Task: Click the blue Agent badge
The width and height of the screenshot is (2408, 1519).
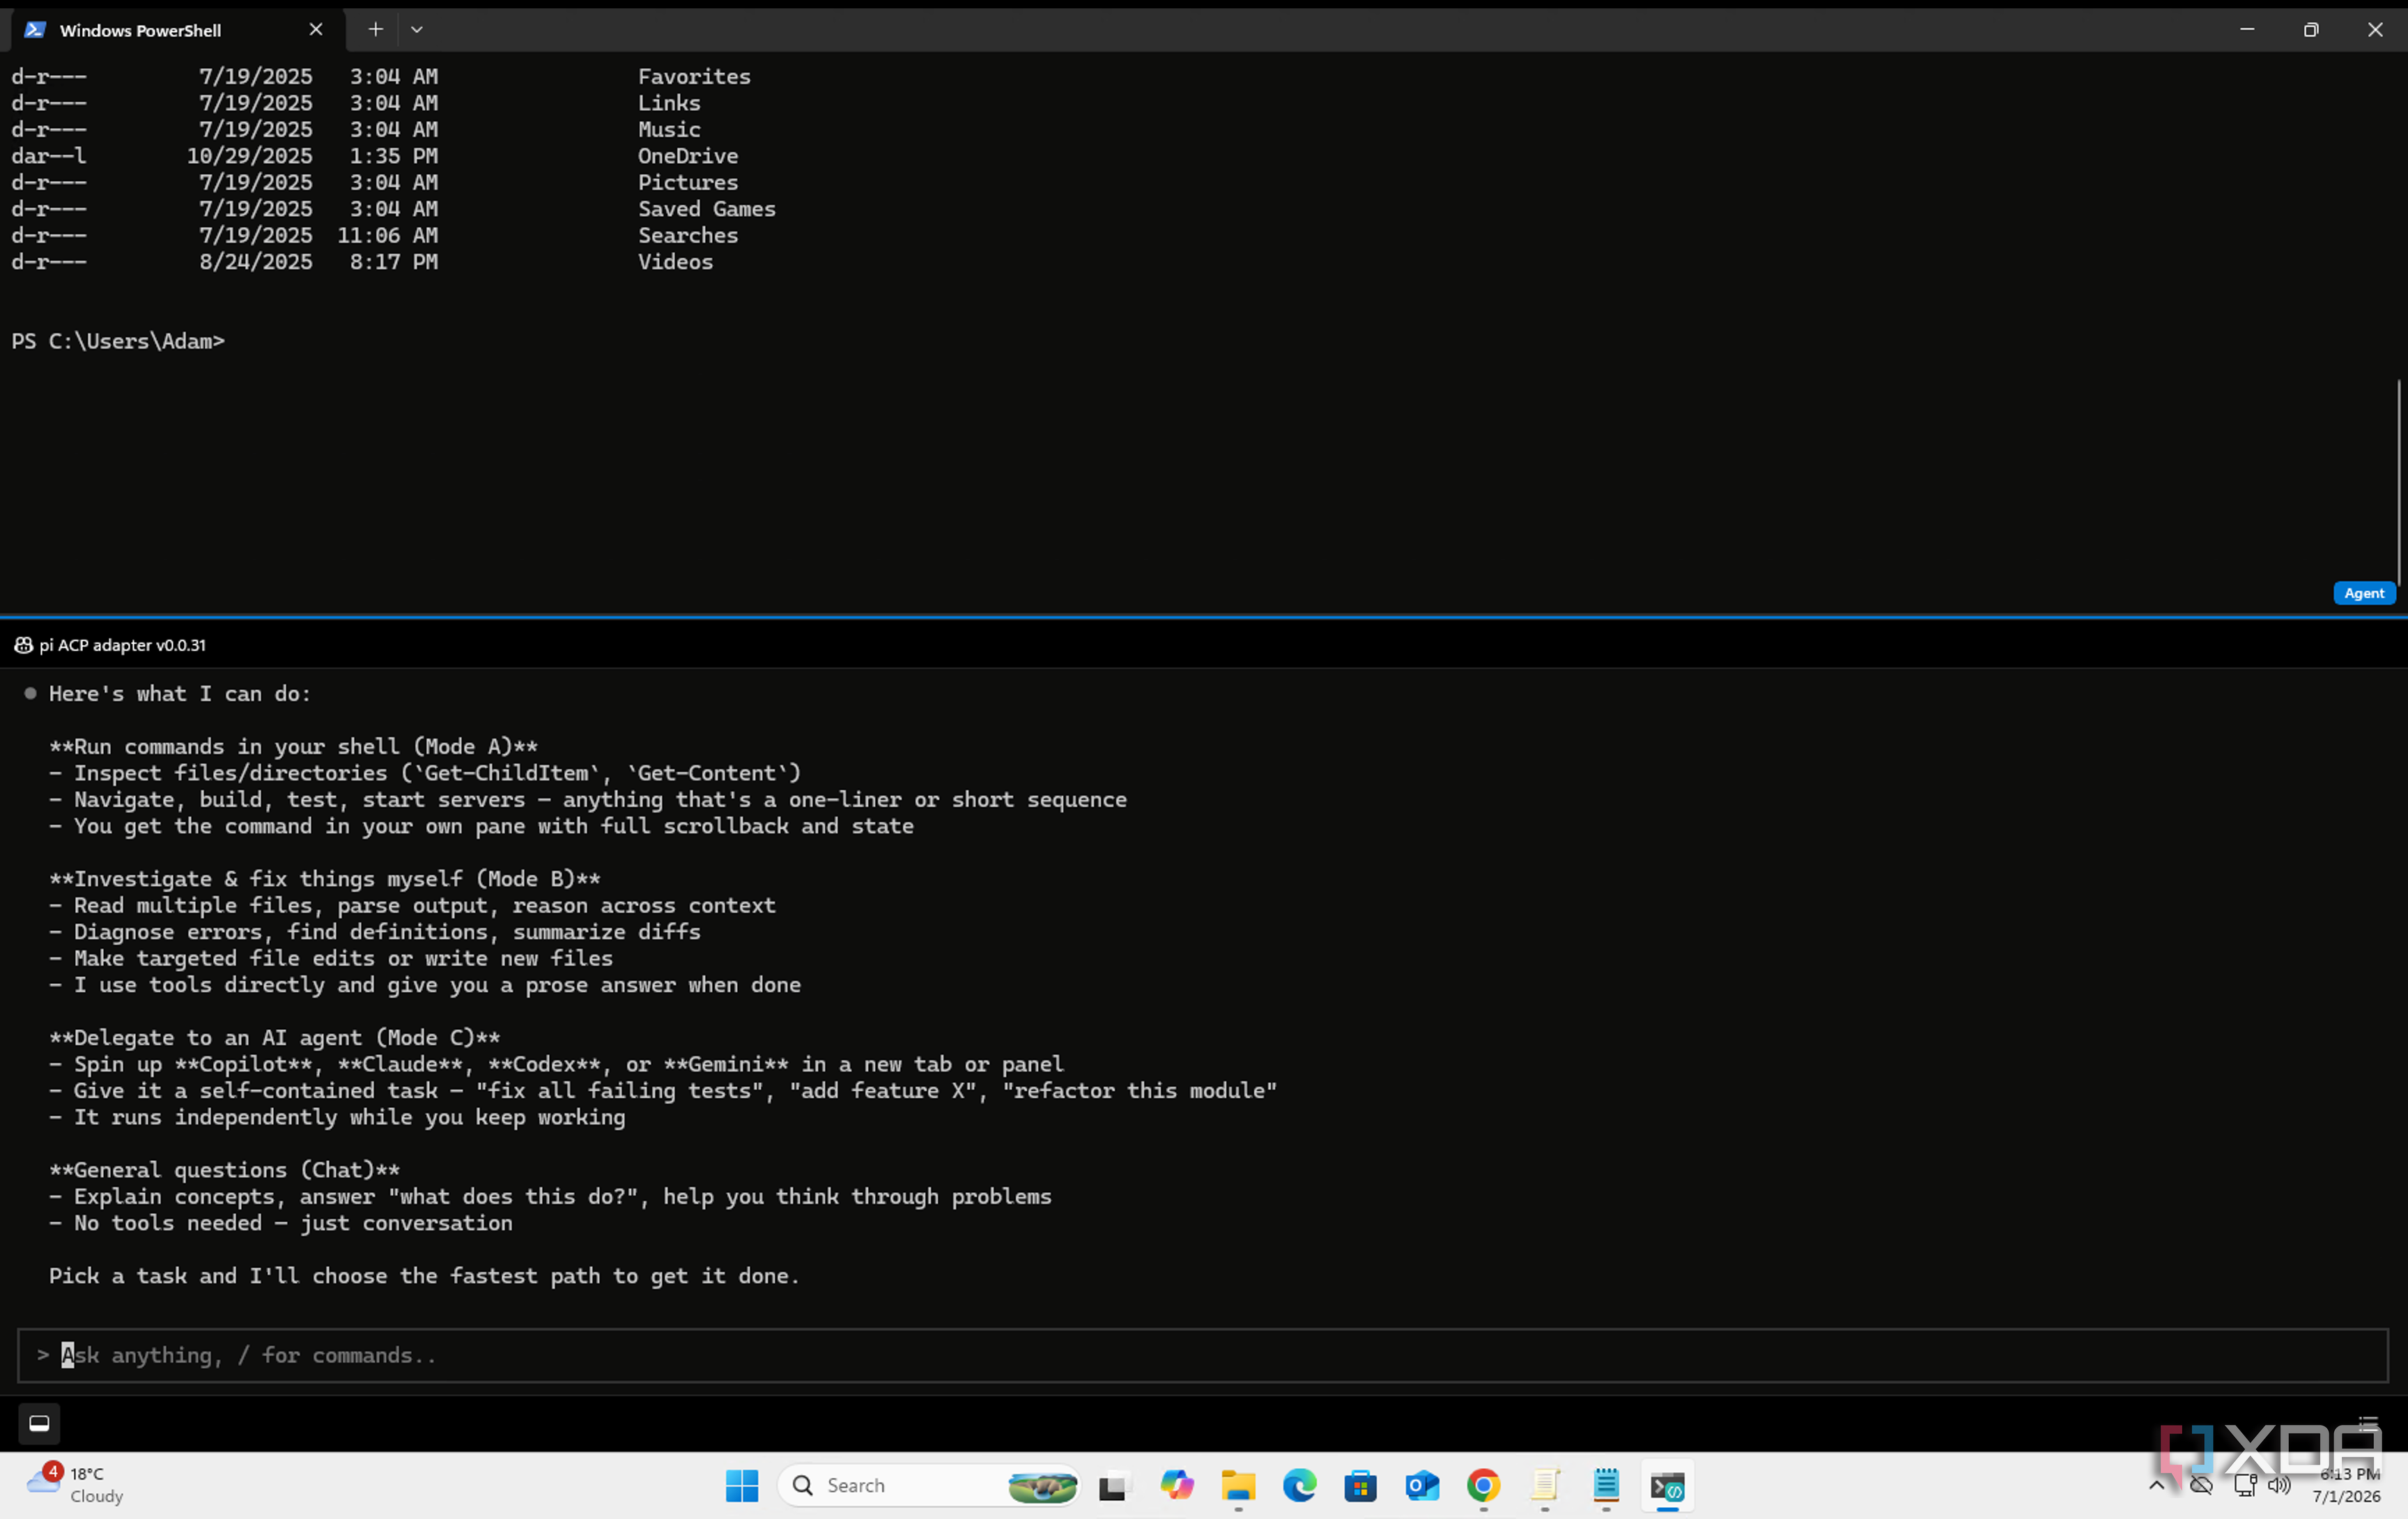Action: click(x=2364, y=593)
